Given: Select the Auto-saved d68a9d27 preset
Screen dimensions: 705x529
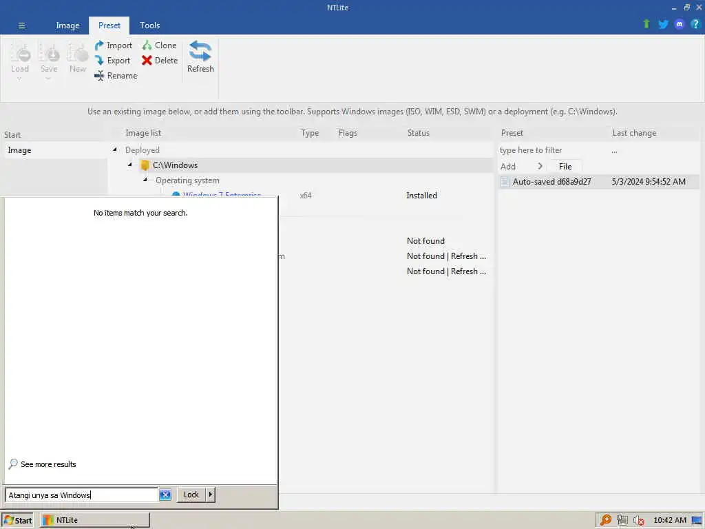Looking at the screenshot, I should [x=598, y=182].
